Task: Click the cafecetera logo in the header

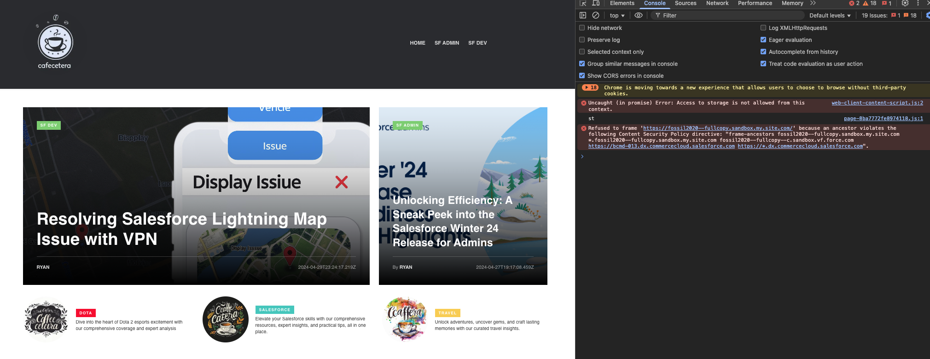Action: pos(55,42)
